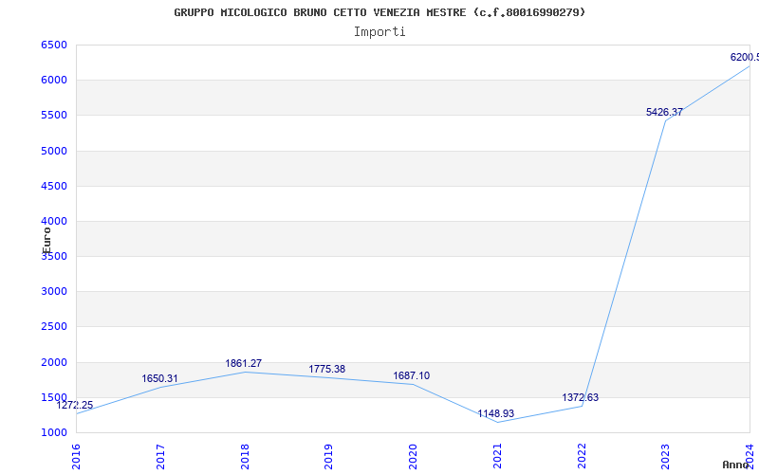The height and width of the screenshot is (474, 759).
Task: Select the 2023 x-axis year label
Action: pos(666,457)
